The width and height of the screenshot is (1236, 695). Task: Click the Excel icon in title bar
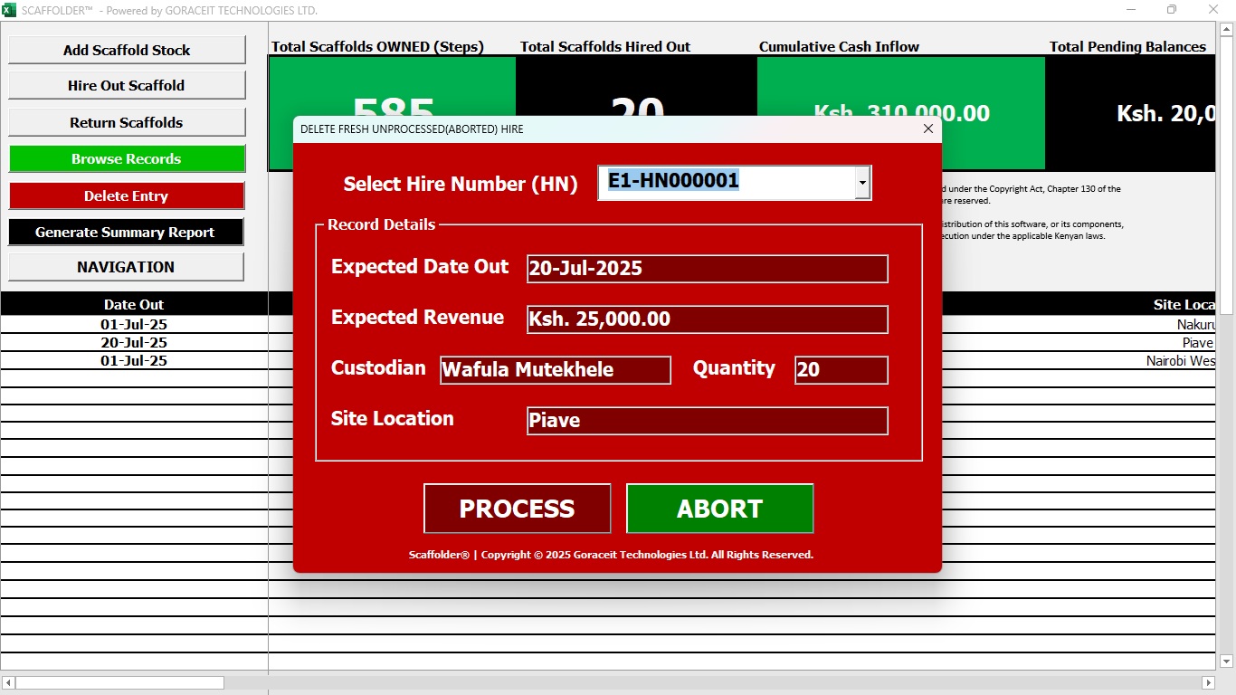point(9,10)
